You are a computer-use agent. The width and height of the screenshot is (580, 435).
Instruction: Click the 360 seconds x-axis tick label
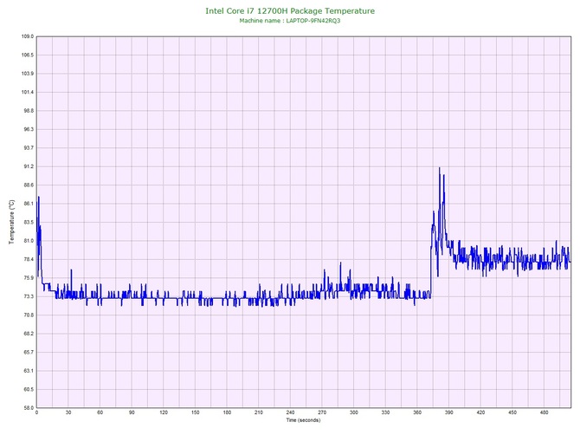pos(417,412)
